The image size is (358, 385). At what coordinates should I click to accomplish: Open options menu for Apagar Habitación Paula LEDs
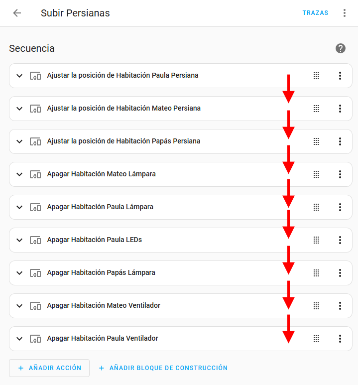[x=340, y=240]
